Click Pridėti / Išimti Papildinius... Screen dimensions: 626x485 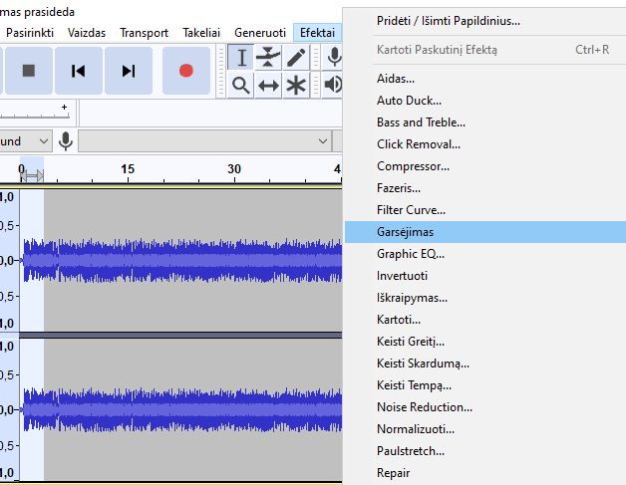448,21
